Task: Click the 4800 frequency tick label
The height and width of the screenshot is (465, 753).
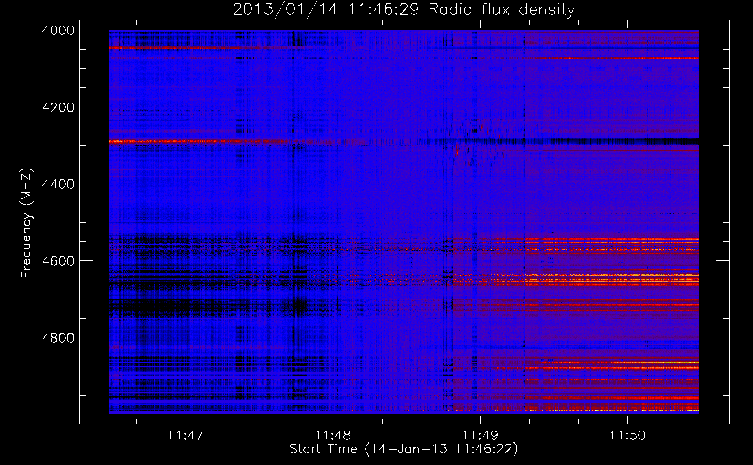Action: point(58,337)
